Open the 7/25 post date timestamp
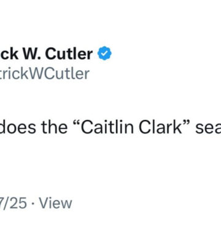 tap(14, 203)
